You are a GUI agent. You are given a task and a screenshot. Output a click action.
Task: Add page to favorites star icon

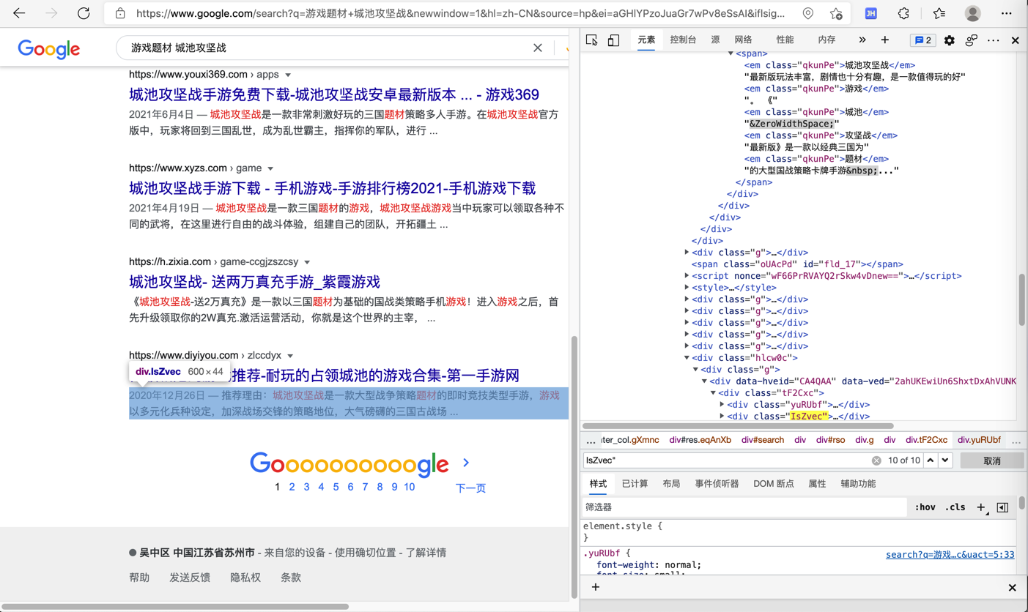(x=836, y=13)
